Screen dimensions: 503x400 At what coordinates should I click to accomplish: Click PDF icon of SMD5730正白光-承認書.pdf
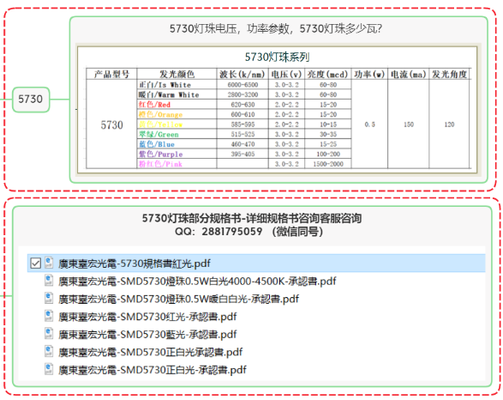(49, 369)
